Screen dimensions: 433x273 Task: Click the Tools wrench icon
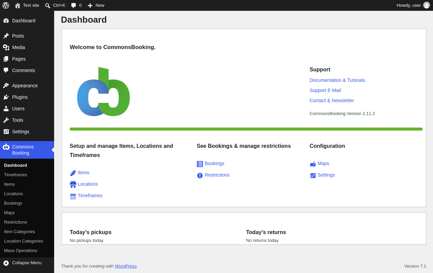pyautogui.click(x=6, y=120)
